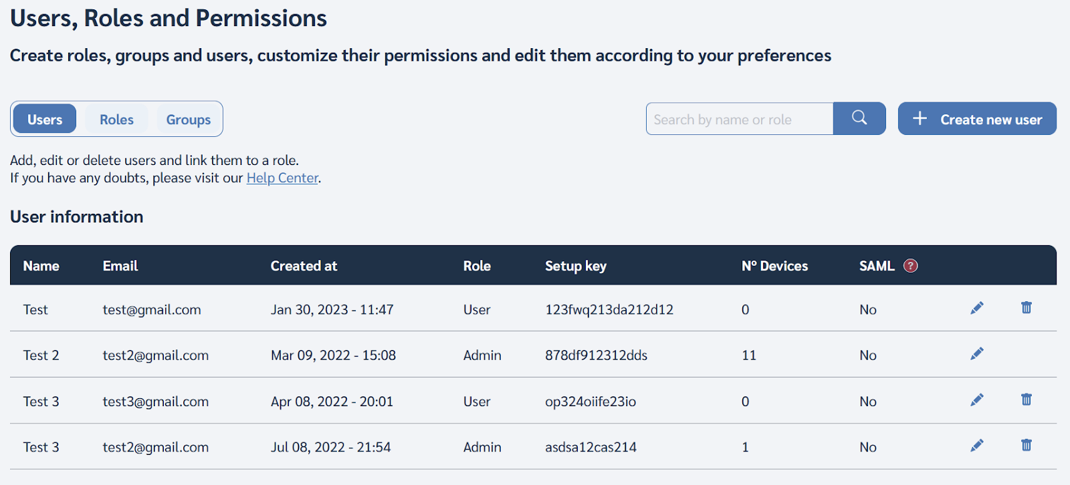This screenshot has width=1070, height=485.
Task: Click the magnifier search button
Action: point(859,118)
